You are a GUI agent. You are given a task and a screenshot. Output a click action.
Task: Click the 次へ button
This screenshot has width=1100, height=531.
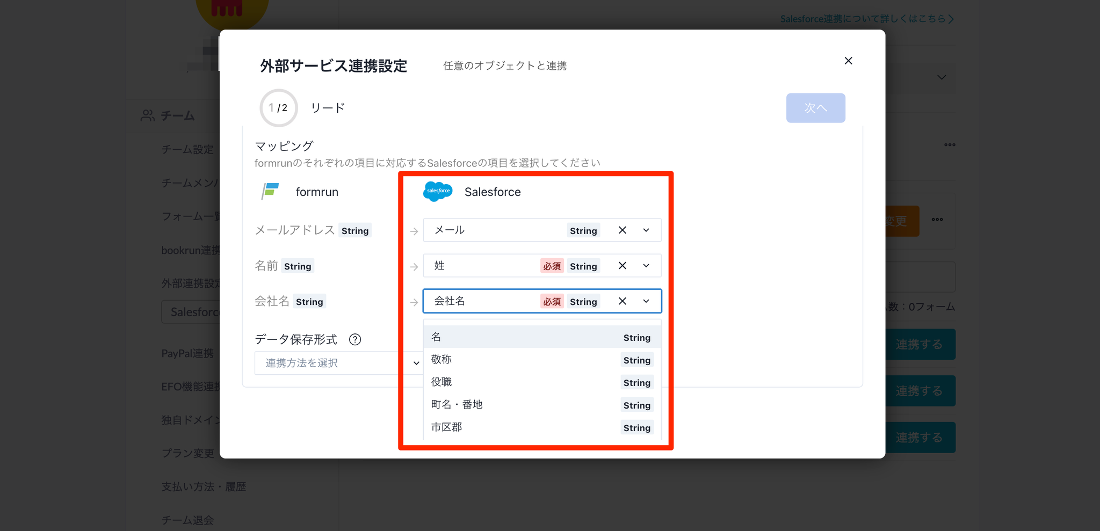tap(815, 108)
